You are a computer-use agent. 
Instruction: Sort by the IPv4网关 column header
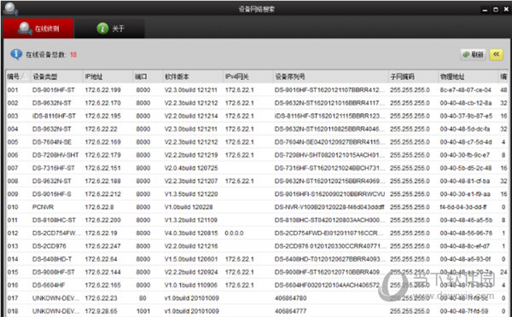pyautogui.click(x=247, y=77)
